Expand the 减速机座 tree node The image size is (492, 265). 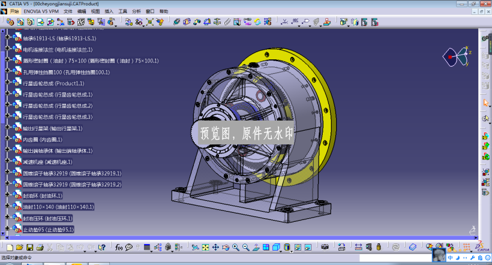[x=7, y=161]
